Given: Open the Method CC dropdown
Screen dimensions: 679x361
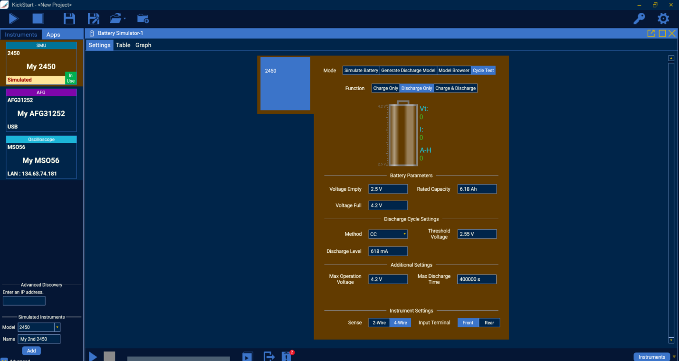Looking at the screenshot, I should click(388, 234).
